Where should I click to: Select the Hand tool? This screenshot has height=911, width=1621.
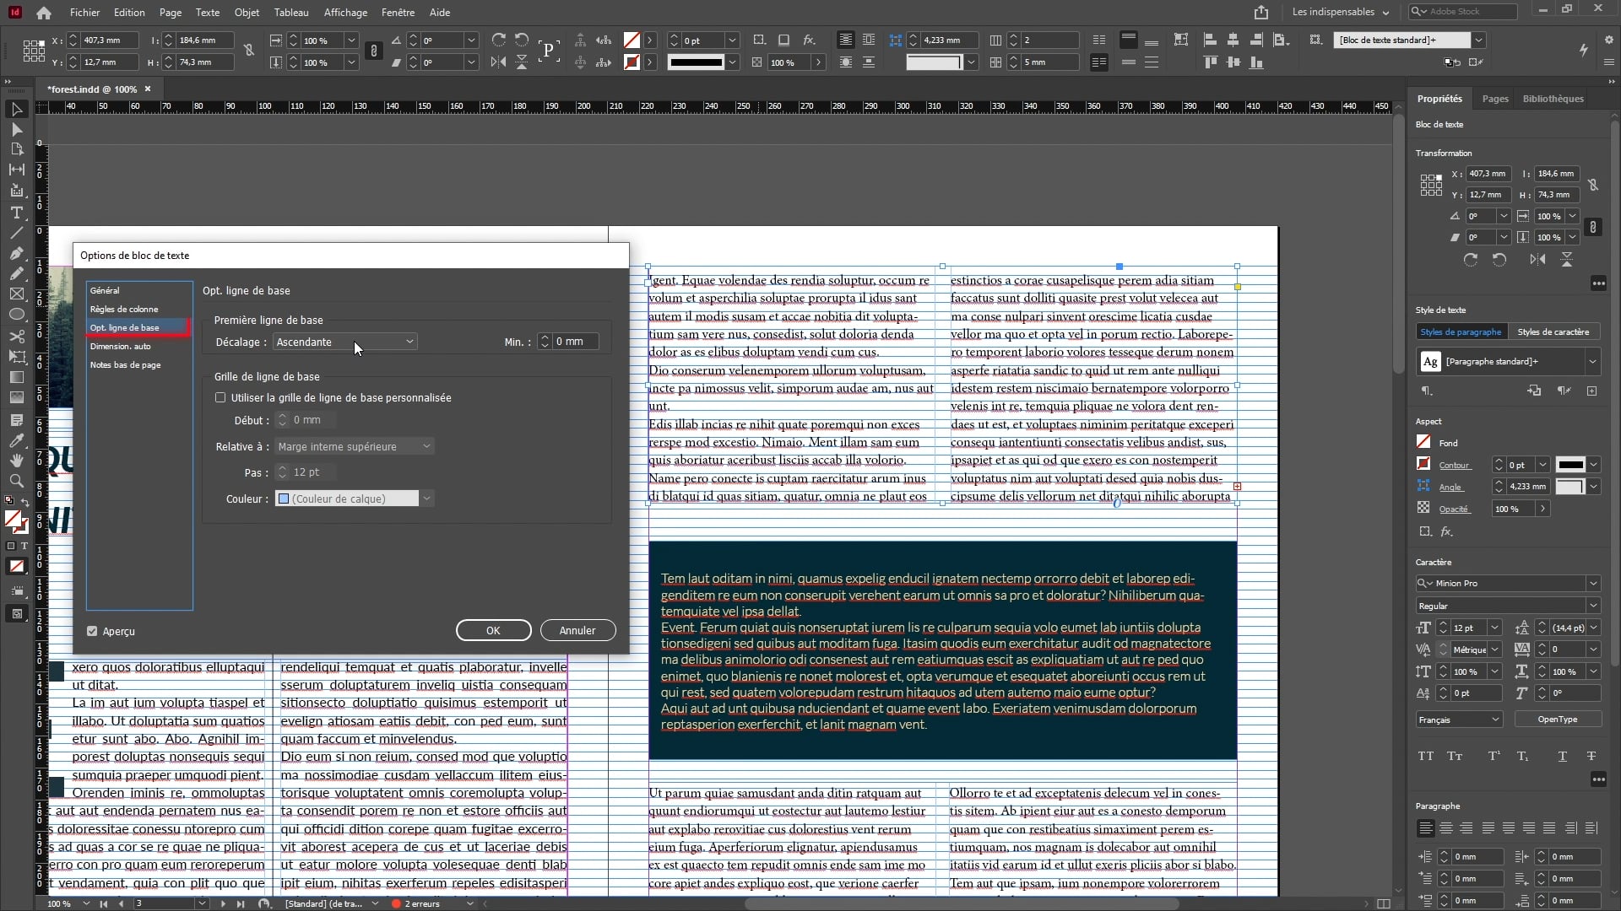point(16,461)
